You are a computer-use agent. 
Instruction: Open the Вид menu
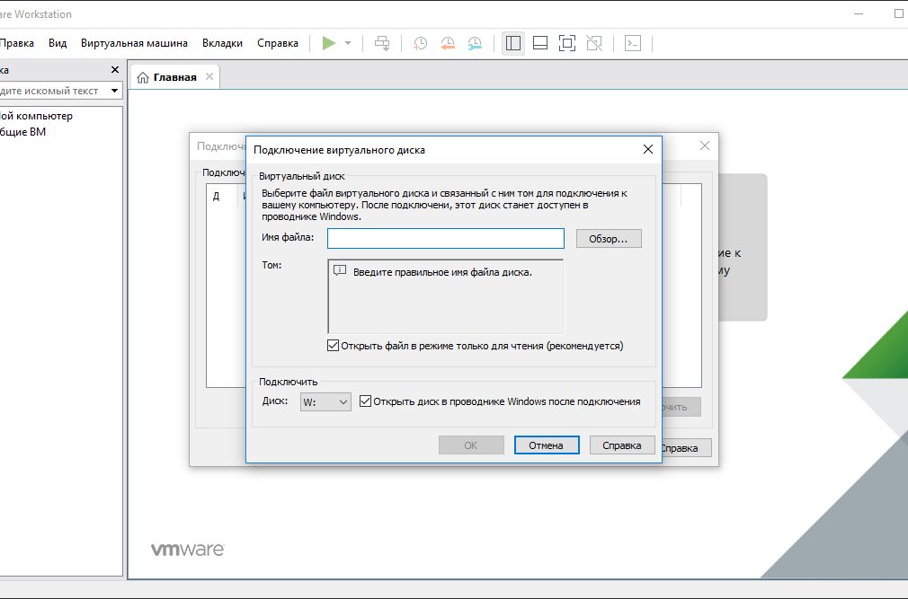click(58, 43)
